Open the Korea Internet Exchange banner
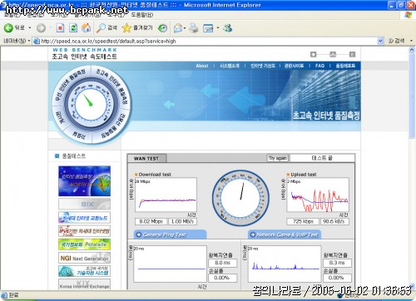 tap(84, 284)
